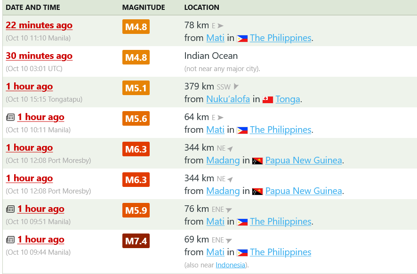
Task: Click the orange M5.1 magnitude badge
Action: click(x=136, y=88)
